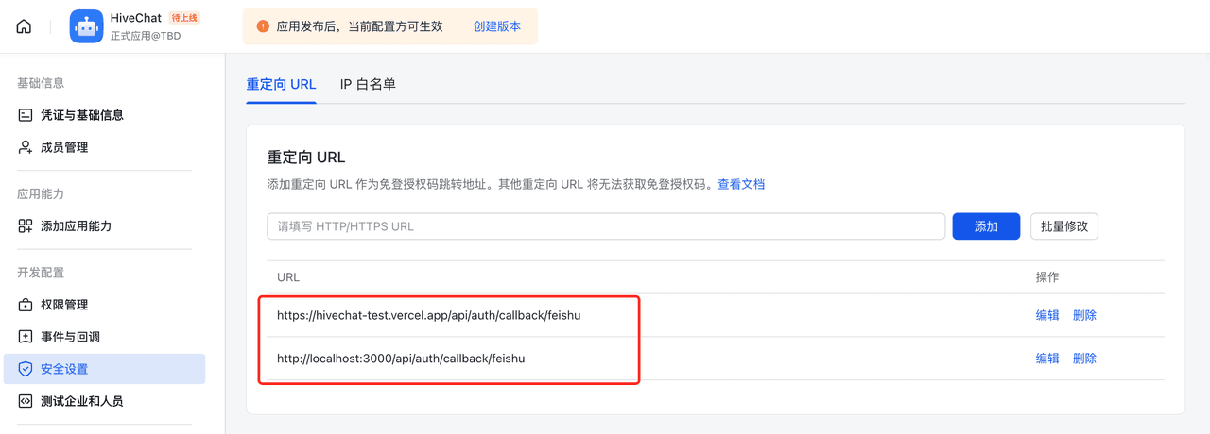Click the URL column header
This screenshot has width=1210, height=434.
coord(288,277)
